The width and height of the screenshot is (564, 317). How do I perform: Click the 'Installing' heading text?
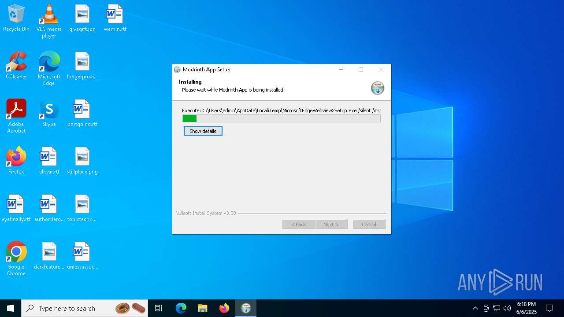click(190, 82)
